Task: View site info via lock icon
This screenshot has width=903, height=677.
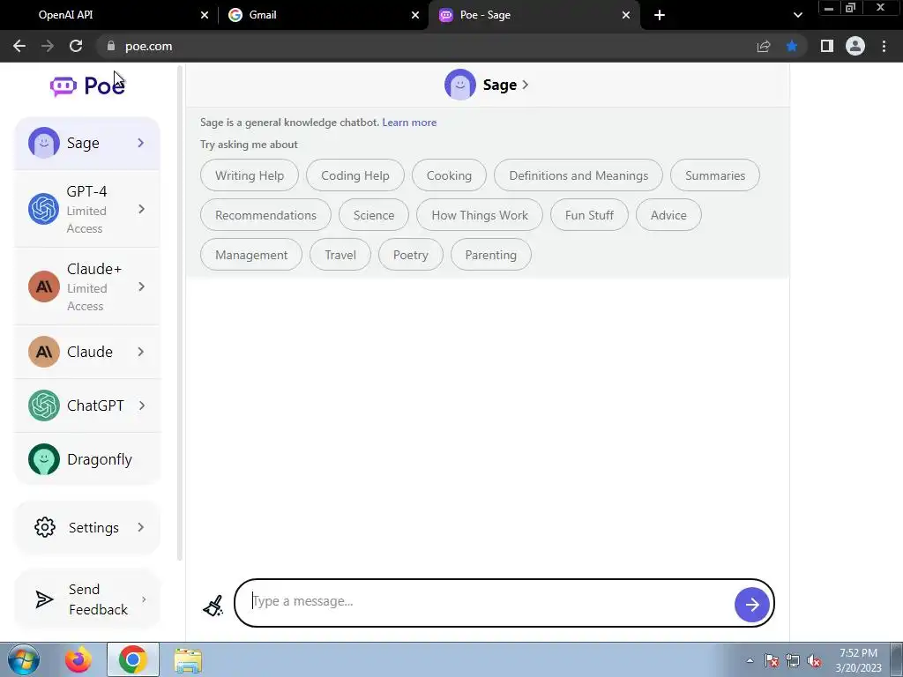Action: click(x=111, y=46)
